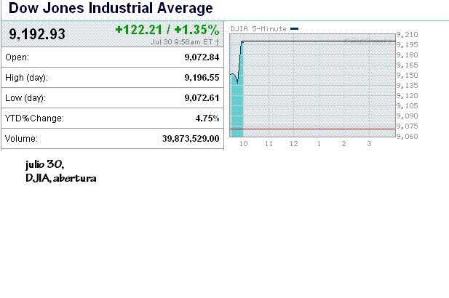This screenshot has height=298, width=449.
Task: Click the 9,180 y-axis label
Action: coord(408,55)
